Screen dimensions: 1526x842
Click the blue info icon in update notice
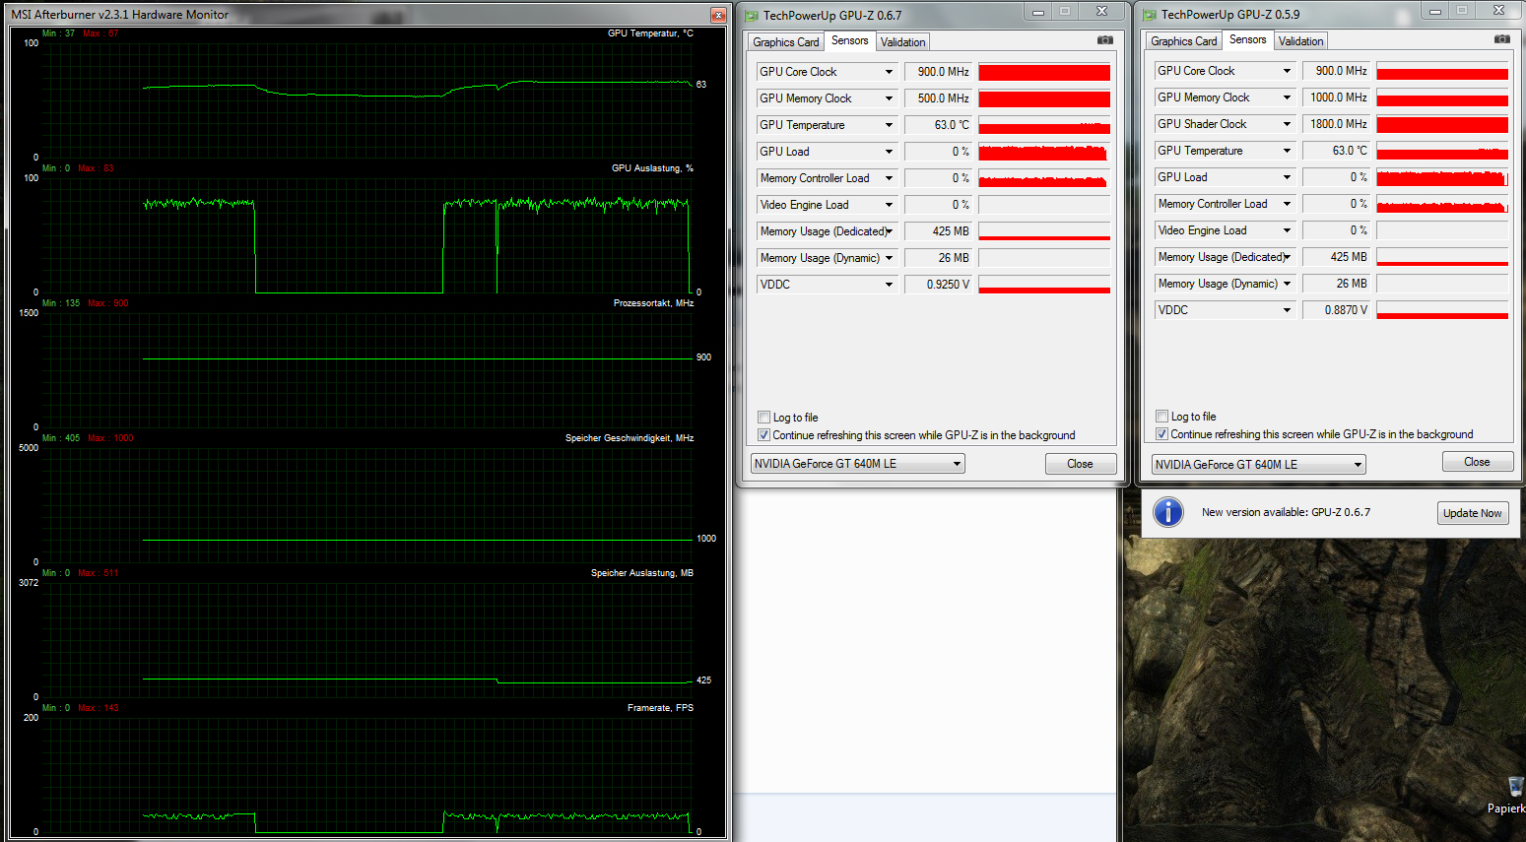coord(1168,512)
